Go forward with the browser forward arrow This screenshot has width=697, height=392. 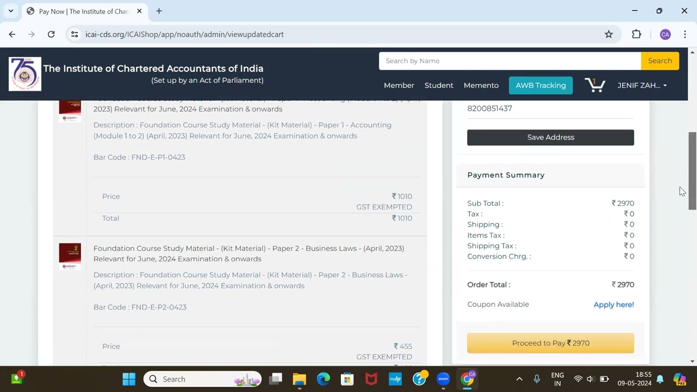click(x=32, y=34)
